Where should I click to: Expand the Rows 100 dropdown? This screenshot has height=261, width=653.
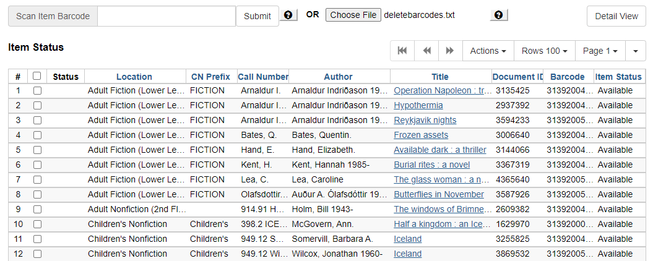pos(544,51)
